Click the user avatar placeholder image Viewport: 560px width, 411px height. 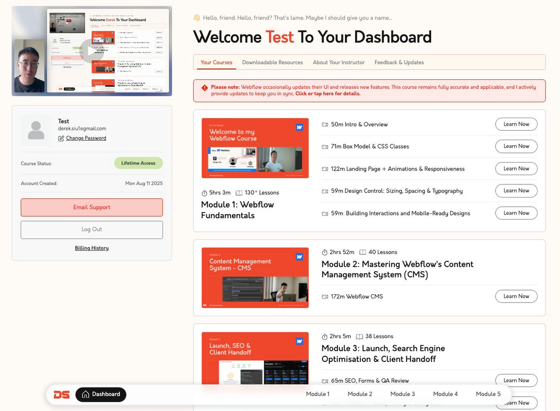pos(36,130)
